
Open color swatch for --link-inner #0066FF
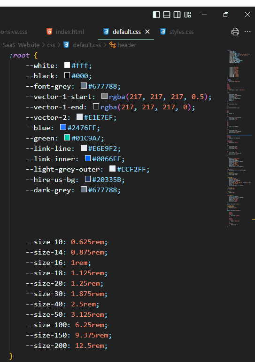point(88,158)
